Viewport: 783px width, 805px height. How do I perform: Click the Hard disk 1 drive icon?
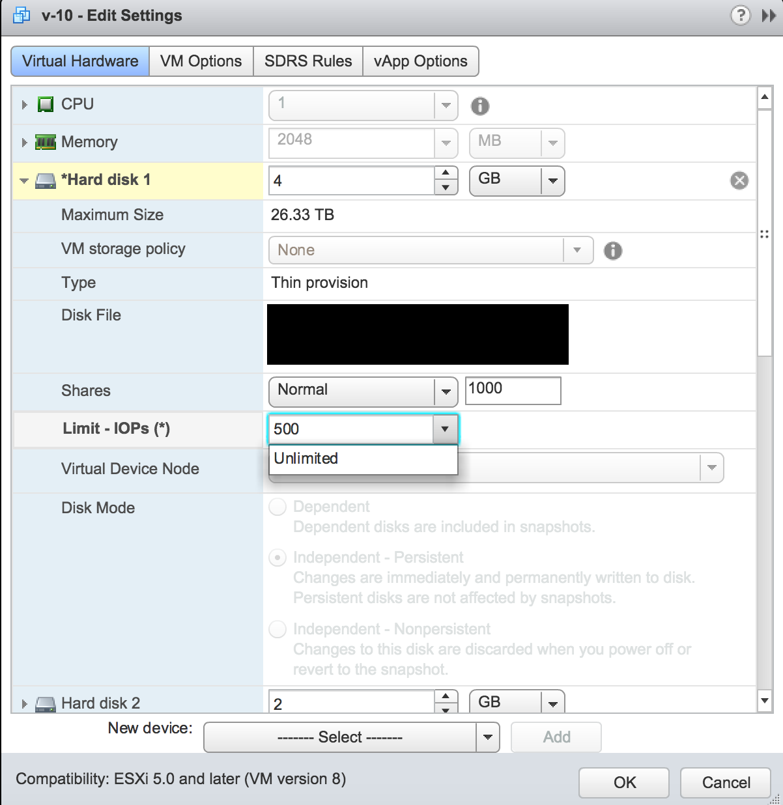44,180
